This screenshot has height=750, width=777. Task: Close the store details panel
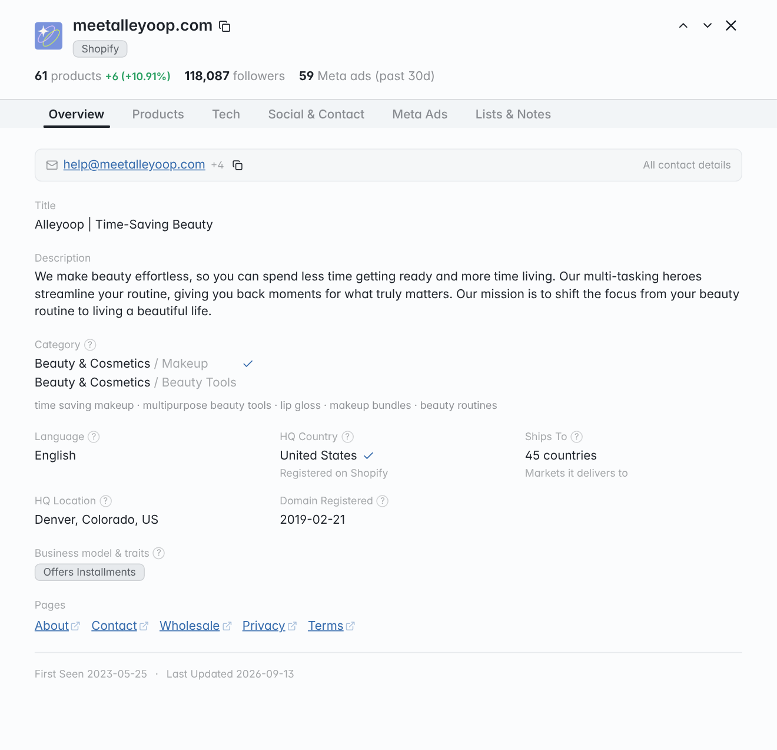coord(731,25)
